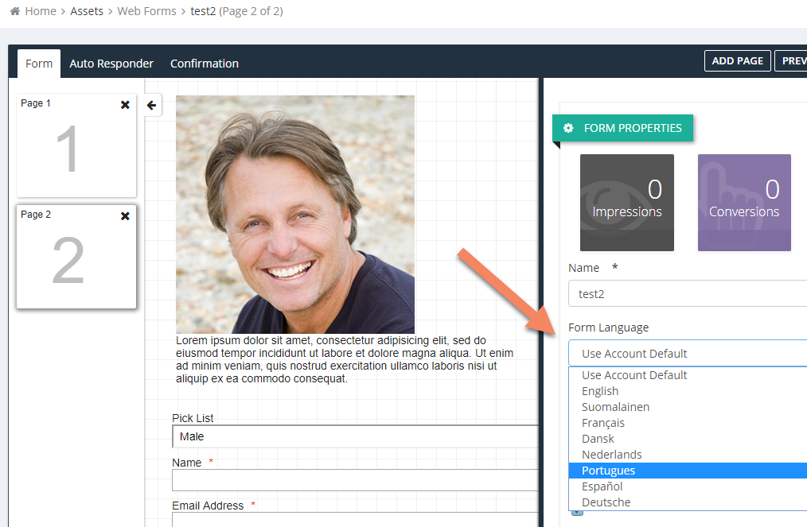Select the Page 1 thumbnail
Viewport: 807px width, 527px height.
tap(76, 145)
